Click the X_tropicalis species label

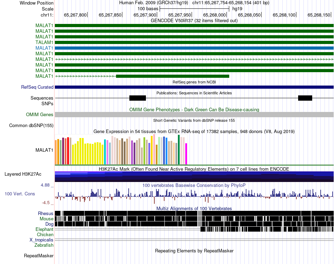click(x=41, y=240)
